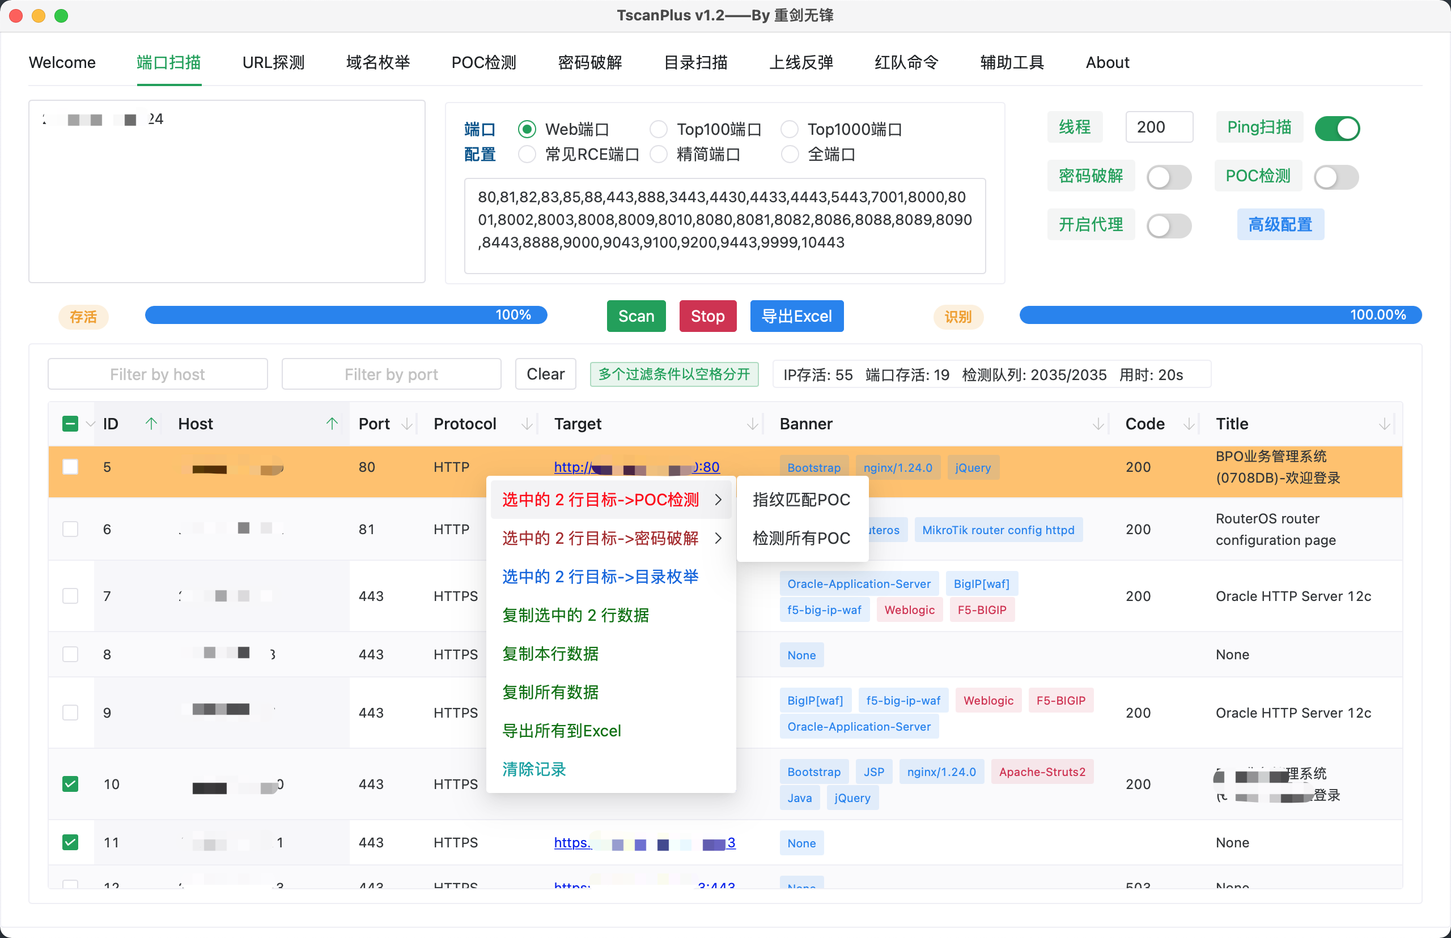Viewport: 1451px width, 938px height.
Task: Choose 检测所有POC from the submenu
Action: pyautogui.click(x=801, y=538)
